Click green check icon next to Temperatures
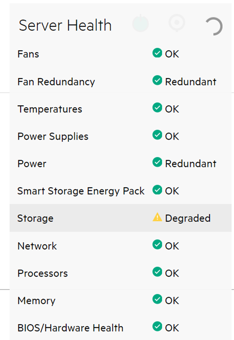 [157, 108]
